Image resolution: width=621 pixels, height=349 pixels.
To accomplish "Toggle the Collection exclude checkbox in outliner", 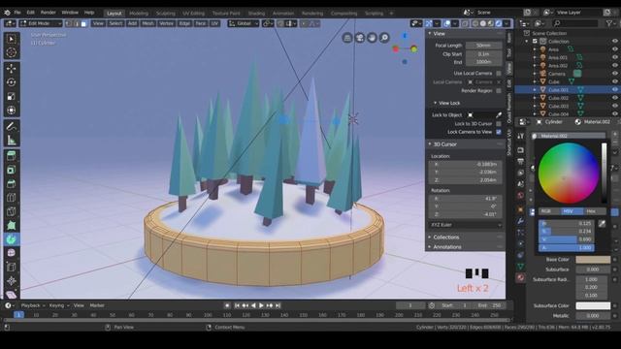I will point(535,41).
